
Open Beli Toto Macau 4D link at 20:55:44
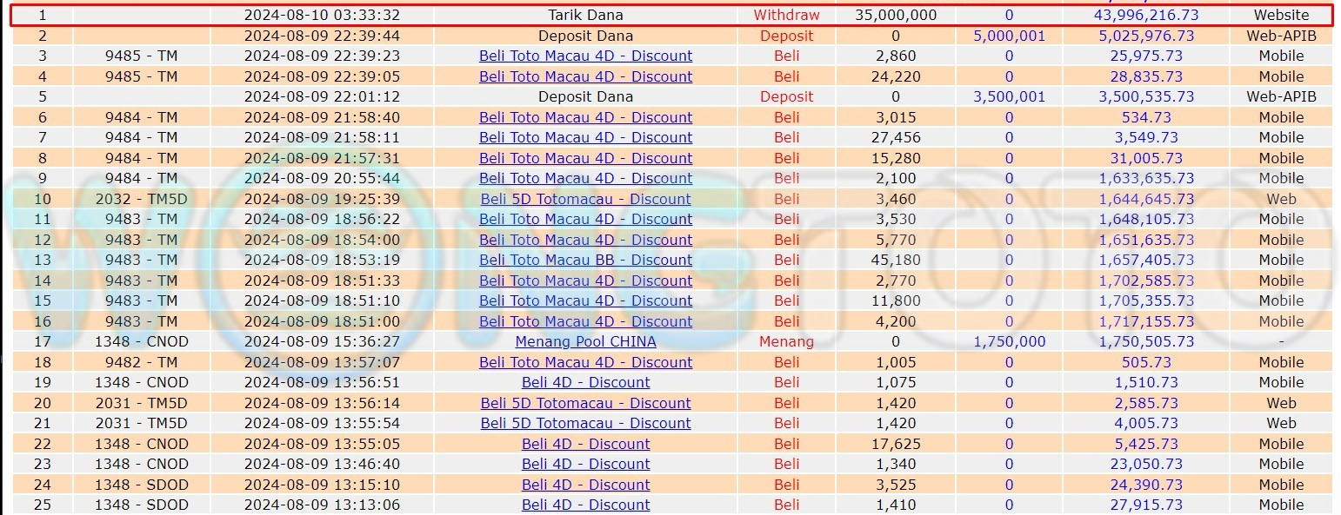585,178
